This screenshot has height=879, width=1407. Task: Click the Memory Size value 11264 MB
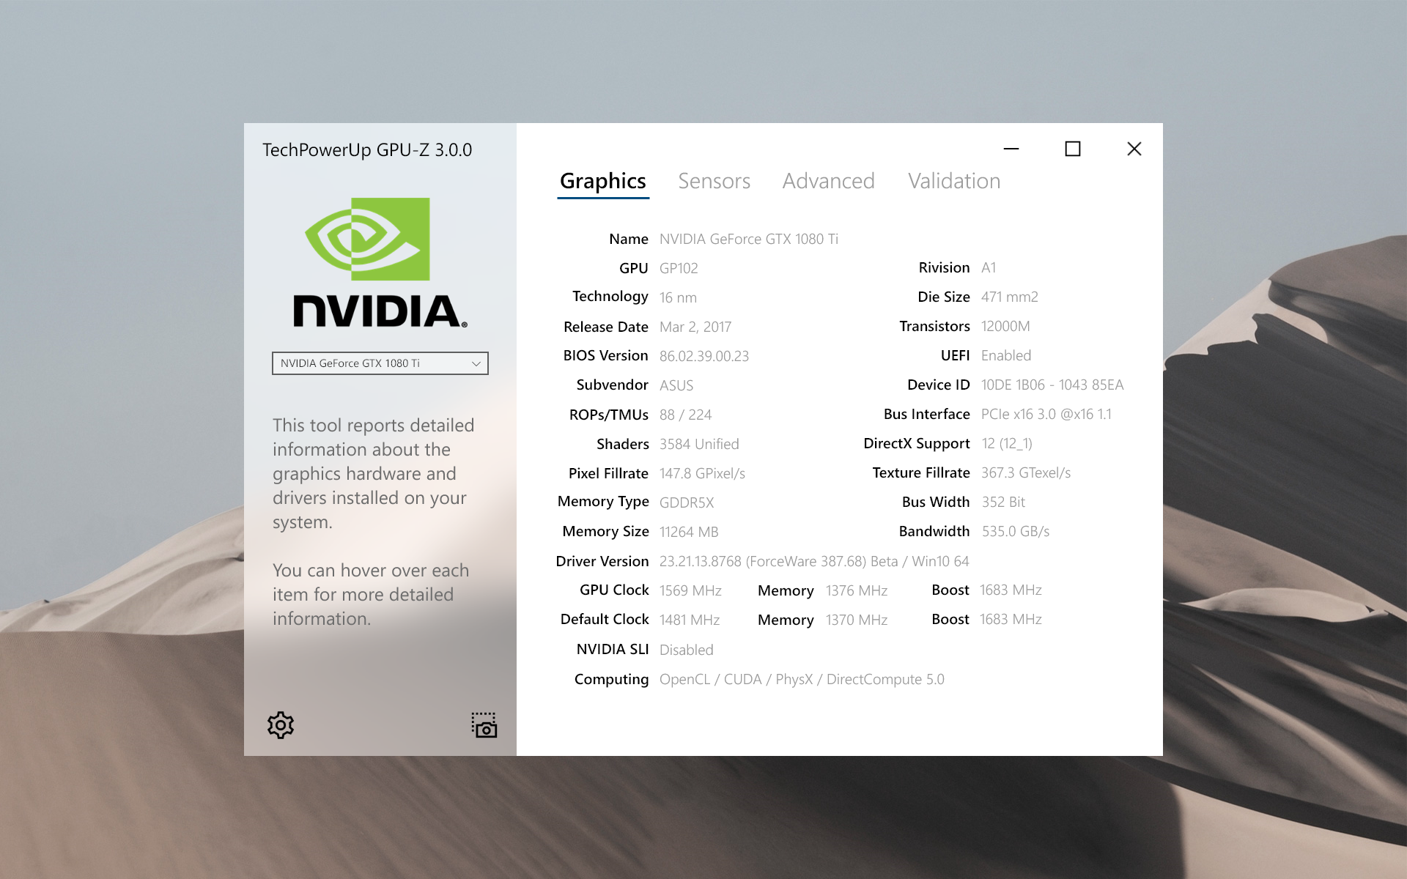pos(689,532)
